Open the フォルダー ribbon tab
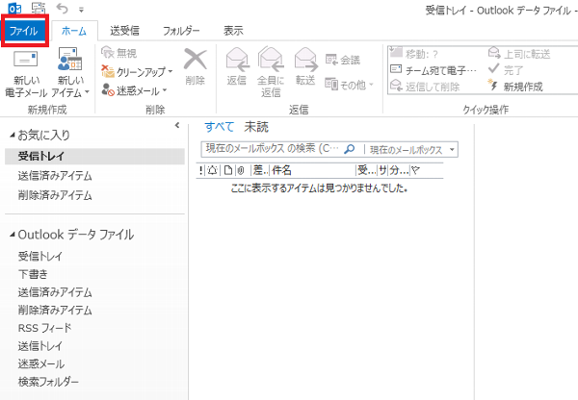Image resolution: width=578 pixels, height=400 pixels. [181, 31]
